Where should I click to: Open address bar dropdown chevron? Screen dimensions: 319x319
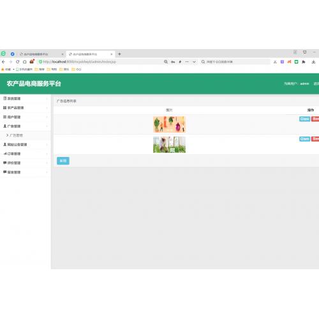point(194,62)
